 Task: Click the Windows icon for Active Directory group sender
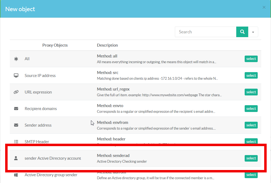coord(16,175)
